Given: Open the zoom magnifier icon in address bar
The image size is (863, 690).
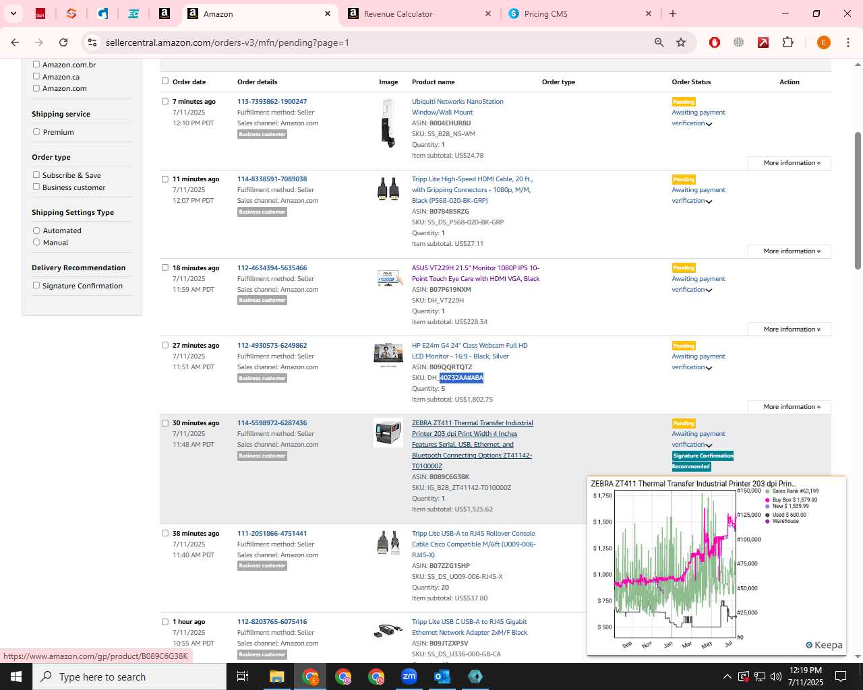Looking at the screenshot, I should [659, 42].
